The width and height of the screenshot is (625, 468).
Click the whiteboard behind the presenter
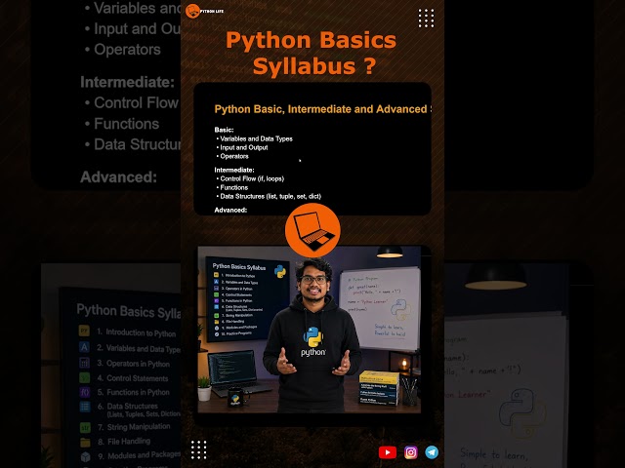[380, 309]
